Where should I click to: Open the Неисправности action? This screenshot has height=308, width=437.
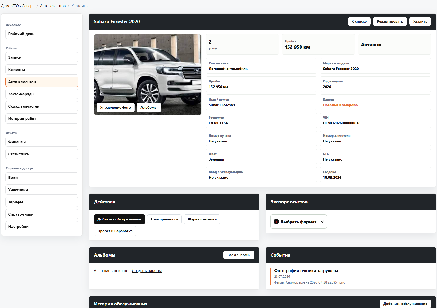coord(164,219)
